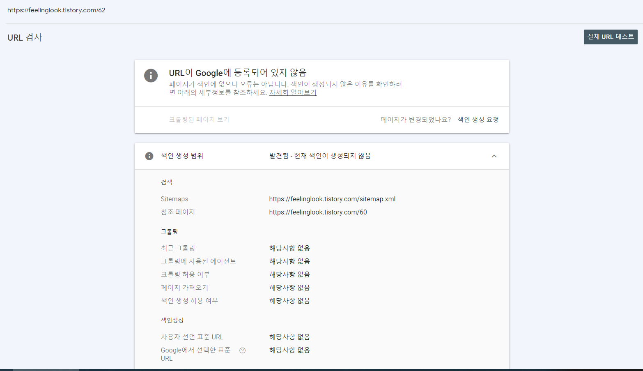This screenshot has width=643, height=371.
Task: Click the "크롤링된 페이지 보기" option
Action: (x=199, y=120)
